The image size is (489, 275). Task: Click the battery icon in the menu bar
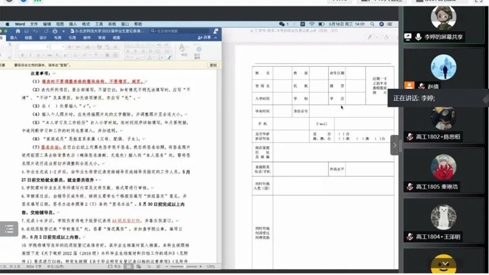pos(321,24)
